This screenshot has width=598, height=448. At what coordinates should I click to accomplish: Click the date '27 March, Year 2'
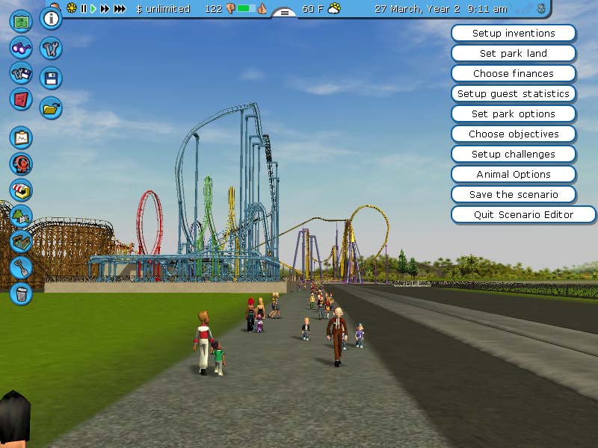coord(417,9)
